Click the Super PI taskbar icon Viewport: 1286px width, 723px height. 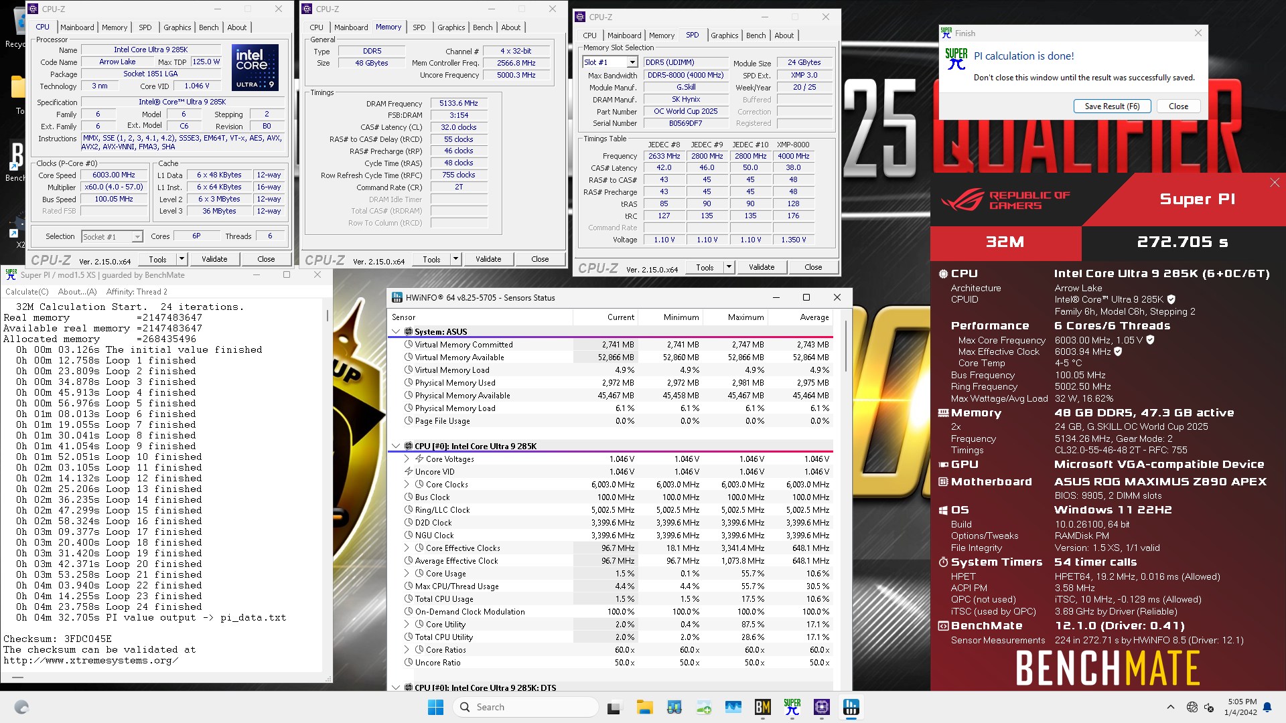click(792, 707)
